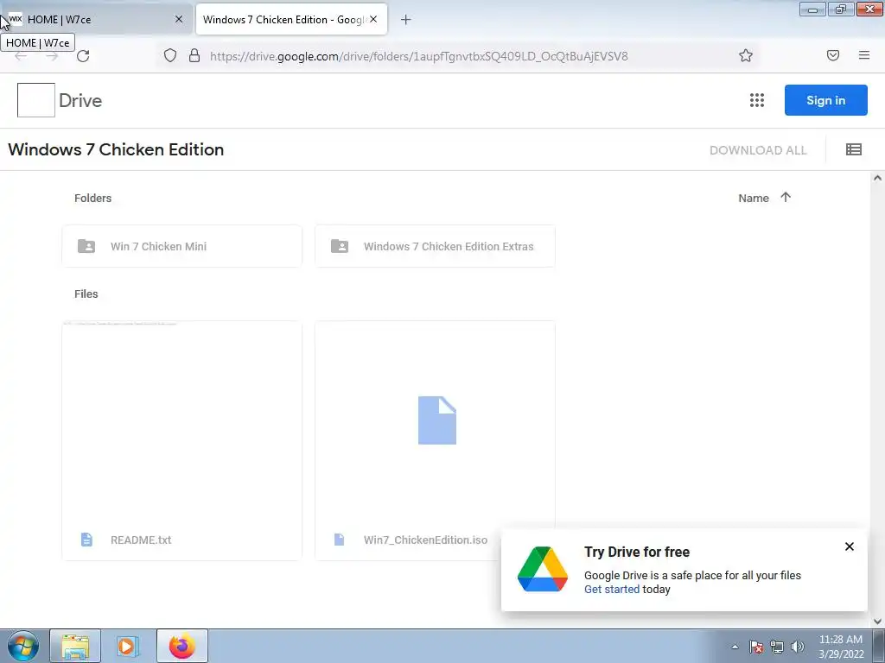The image size is (885, 663).
Task: Click the Windows 7 Chicken Edition Extras folder icon
Action: [339, 246]
